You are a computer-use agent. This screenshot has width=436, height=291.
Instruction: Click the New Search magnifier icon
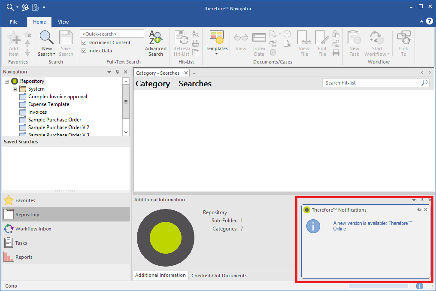click(x=47, y=38)
